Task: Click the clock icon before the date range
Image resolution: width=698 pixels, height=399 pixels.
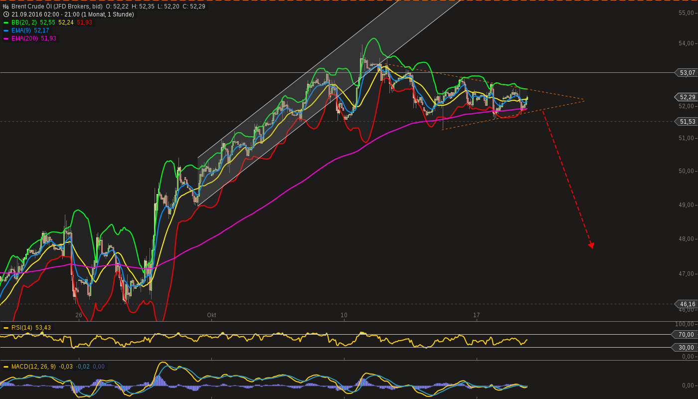Action: point(6,14)
